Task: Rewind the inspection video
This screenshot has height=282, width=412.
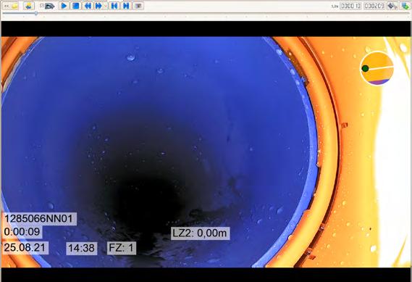Action: pos(88,6)
